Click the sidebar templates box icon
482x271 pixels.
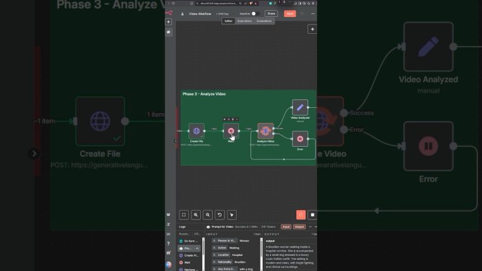click(x=168, y=215)
